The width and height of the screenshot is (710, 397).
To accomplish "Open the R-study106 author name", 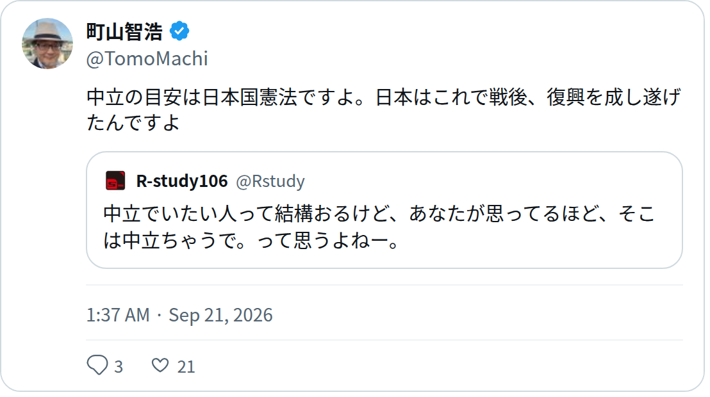I will coord(182,181).
